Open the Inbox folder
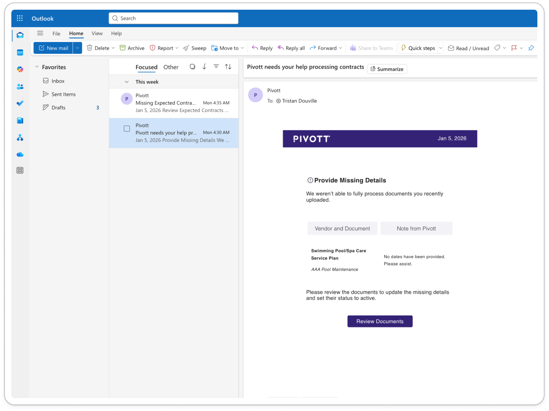549x411 pixels. 58,81
